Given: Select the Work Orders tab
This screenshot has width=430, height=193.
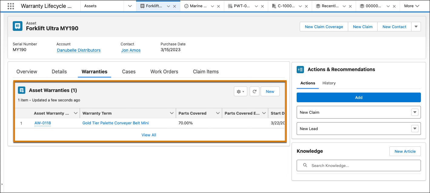Looking at the screenshot, I should click(x=164, y=71).
